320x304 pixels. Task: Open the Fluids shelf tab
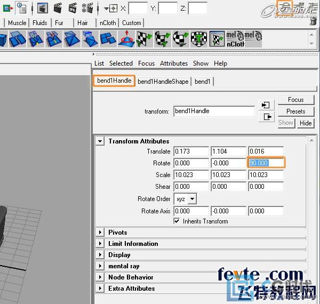[40, 23]
